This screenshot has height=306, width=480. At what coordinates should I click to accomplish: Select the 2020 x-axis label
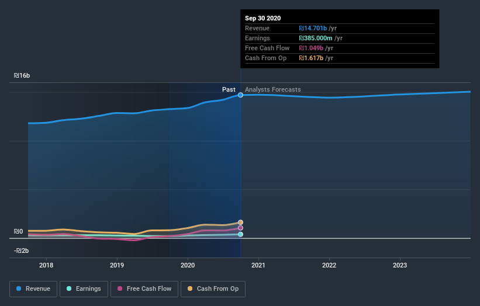pos(188,265)
